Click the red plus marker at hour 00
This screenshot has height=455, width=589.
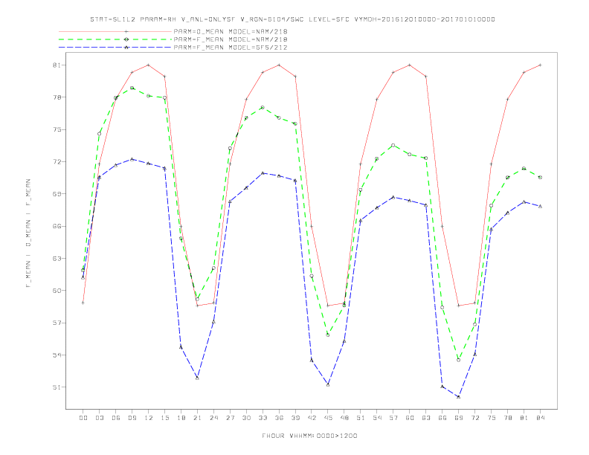click(83, 303)
